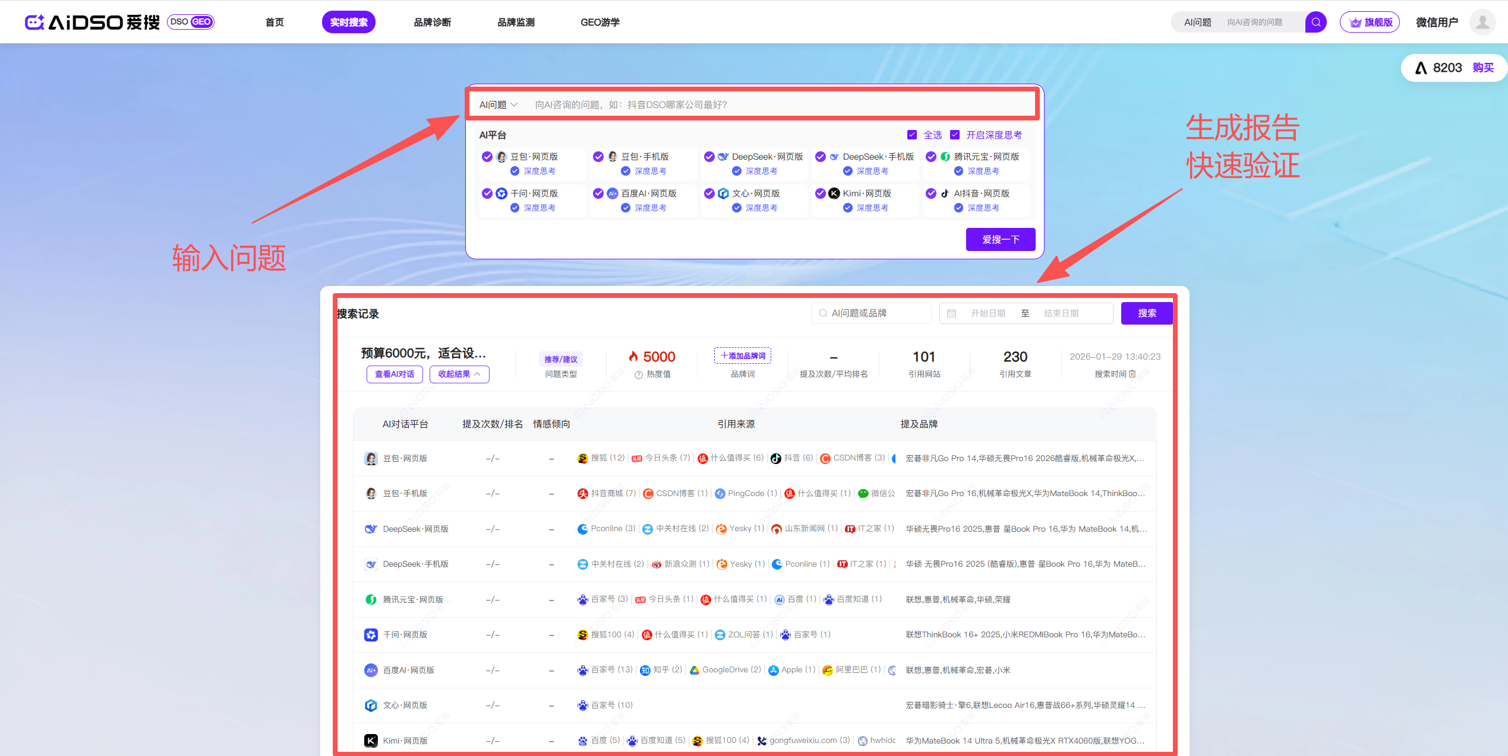Image resolution: width=1508 pixels, height=756 pixels.
Task: Click the 查看AI对话 button
Action: [x=394, y=374]
